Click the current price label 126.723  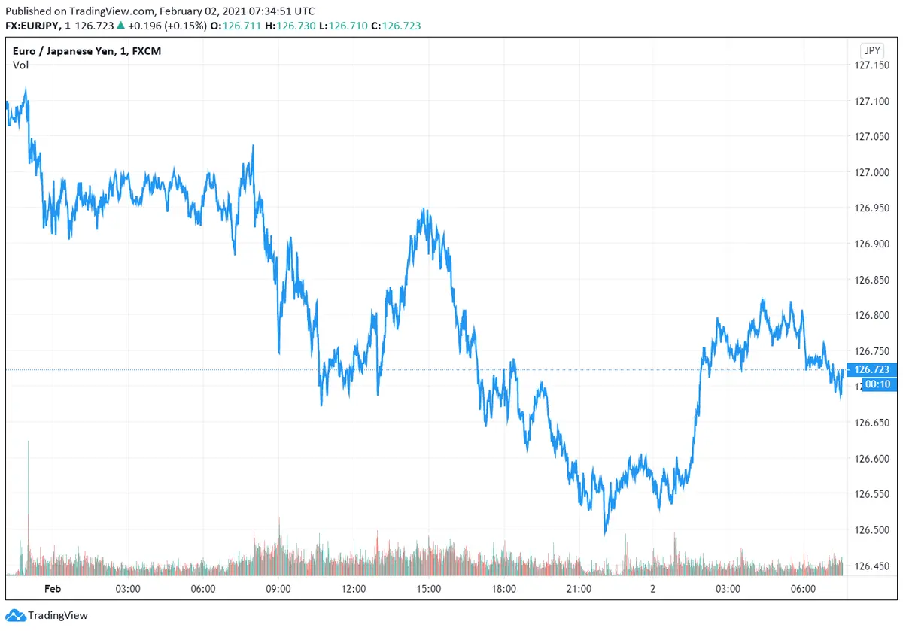[873, 369]
